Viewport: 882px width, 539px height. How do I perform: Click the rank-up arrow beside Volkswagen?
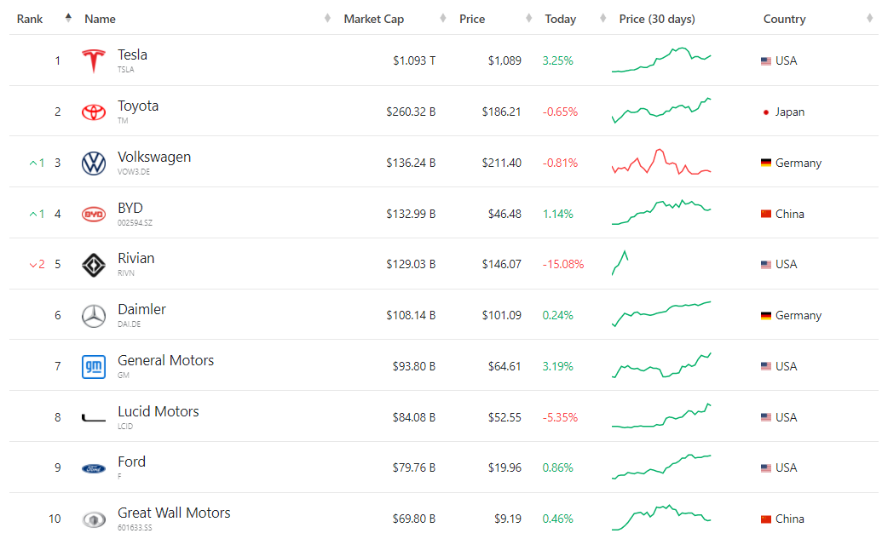(x=33, y=163)
